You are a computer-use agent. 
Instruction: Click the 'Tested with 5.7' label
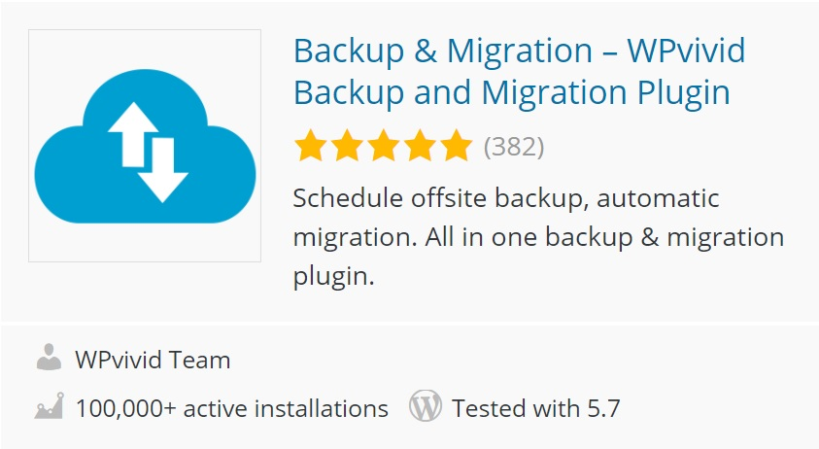coord(535,407)
